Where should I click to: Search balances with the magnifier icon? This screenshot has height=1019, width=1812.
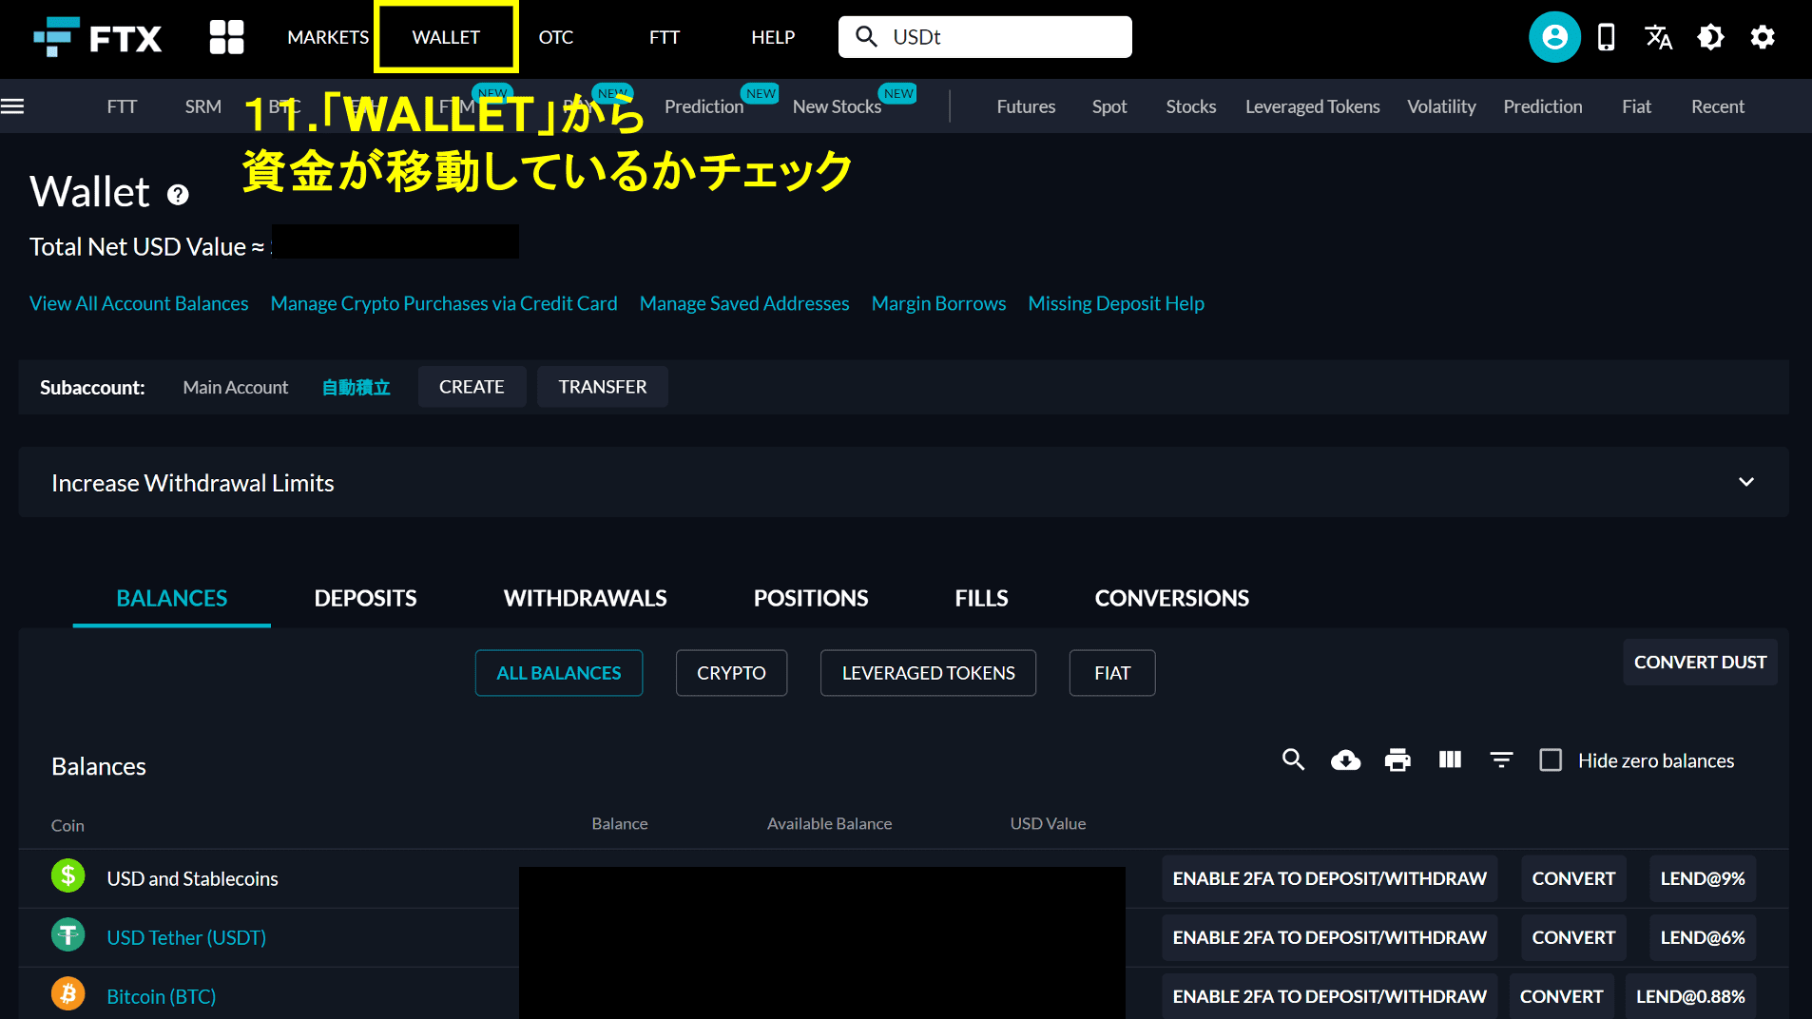tap(1293, 759)
